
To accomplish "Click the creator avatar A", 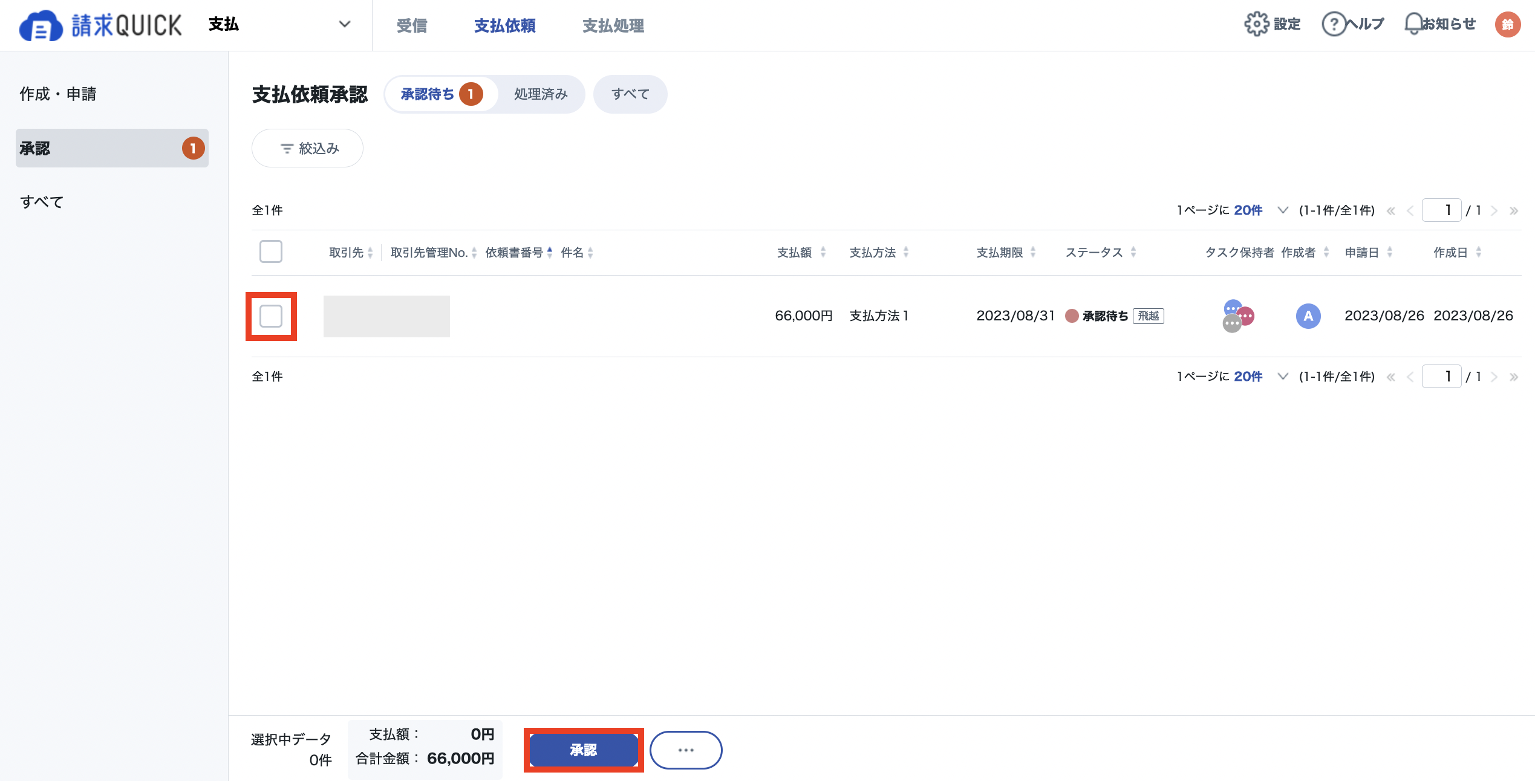I will (1308, 316).
